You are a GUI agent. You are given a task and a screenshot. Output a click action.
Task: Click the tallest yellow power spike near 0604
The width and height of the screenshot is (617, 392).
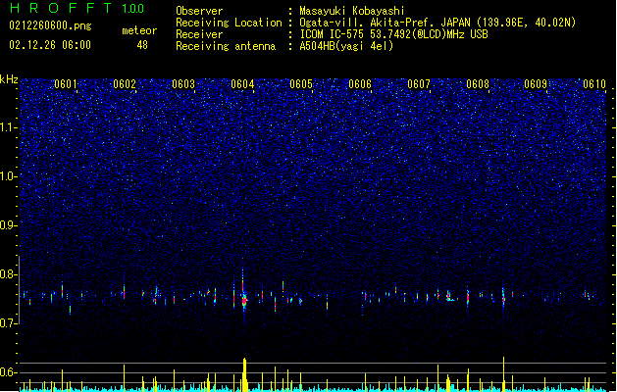[245, 374]
